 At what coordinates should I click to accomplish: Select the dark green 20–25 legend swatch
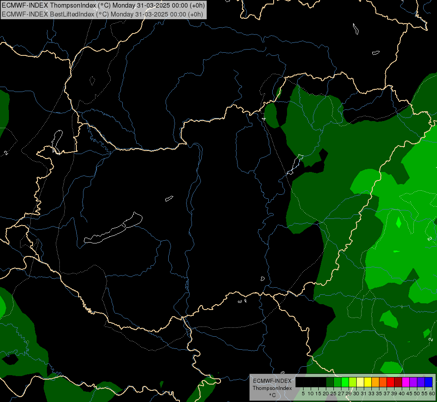coord(330,382)
